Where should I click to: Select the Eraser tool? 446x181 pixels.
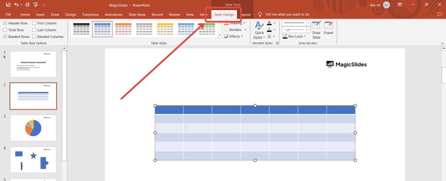(x=328, y=28)
